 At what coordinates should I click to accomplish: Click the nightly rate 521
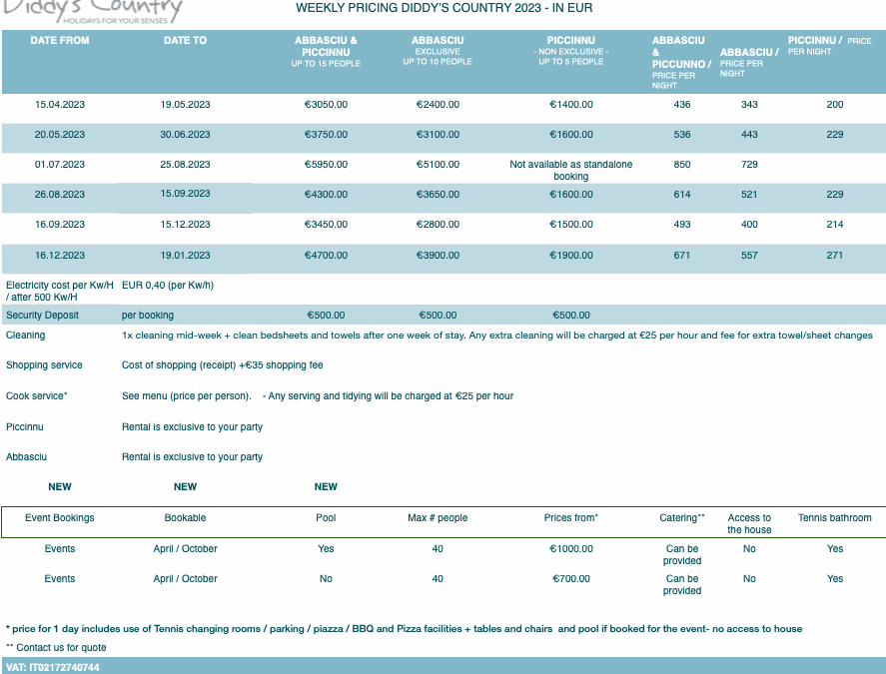749,195
